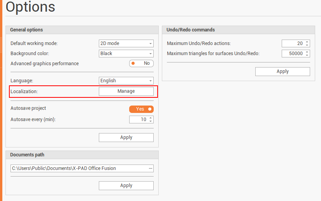This screenshot has width=321, height=201.
Task: Click the Autosave every (min) value field
Action: pos(139,120)
